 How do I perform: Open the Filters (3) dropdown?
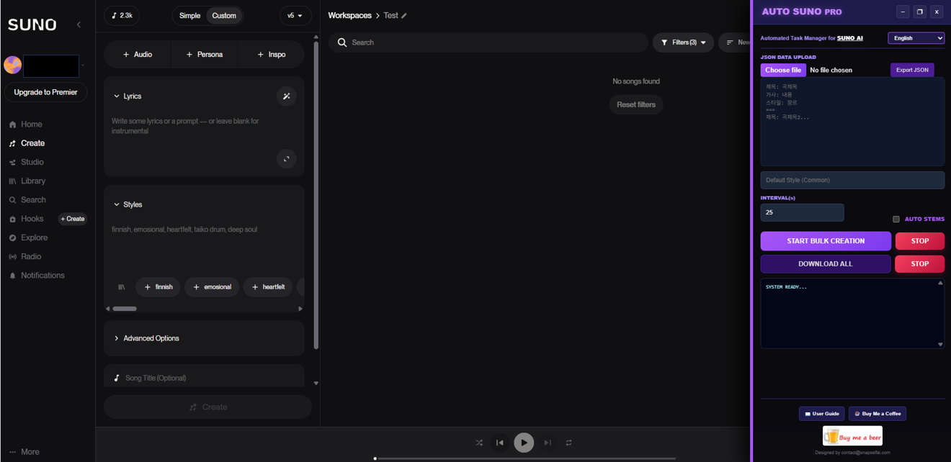683,42
